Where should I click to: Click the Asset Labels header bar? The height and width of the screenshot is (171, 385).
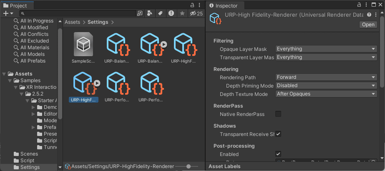pyautogui.click(x=295, y=166)
